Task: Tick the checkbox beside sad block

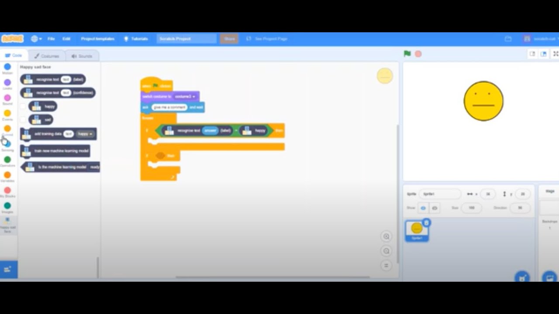Action: (x=23, y=119)
